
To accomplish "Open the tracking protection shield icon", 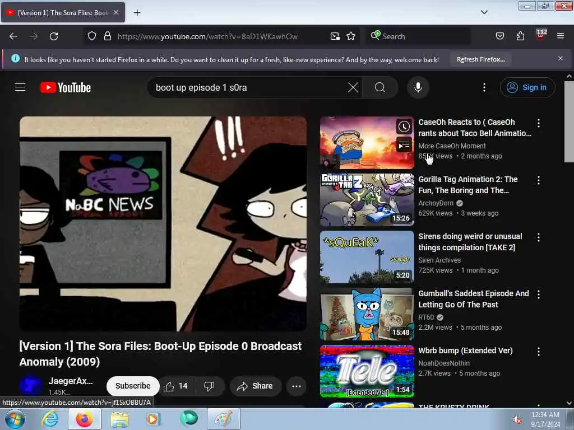I will (92, 36).
